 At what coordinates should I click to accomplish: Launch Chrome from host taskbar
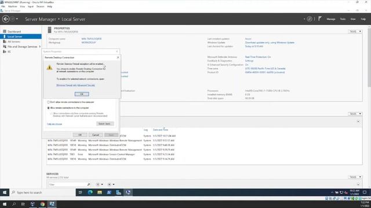pos(42,204)
